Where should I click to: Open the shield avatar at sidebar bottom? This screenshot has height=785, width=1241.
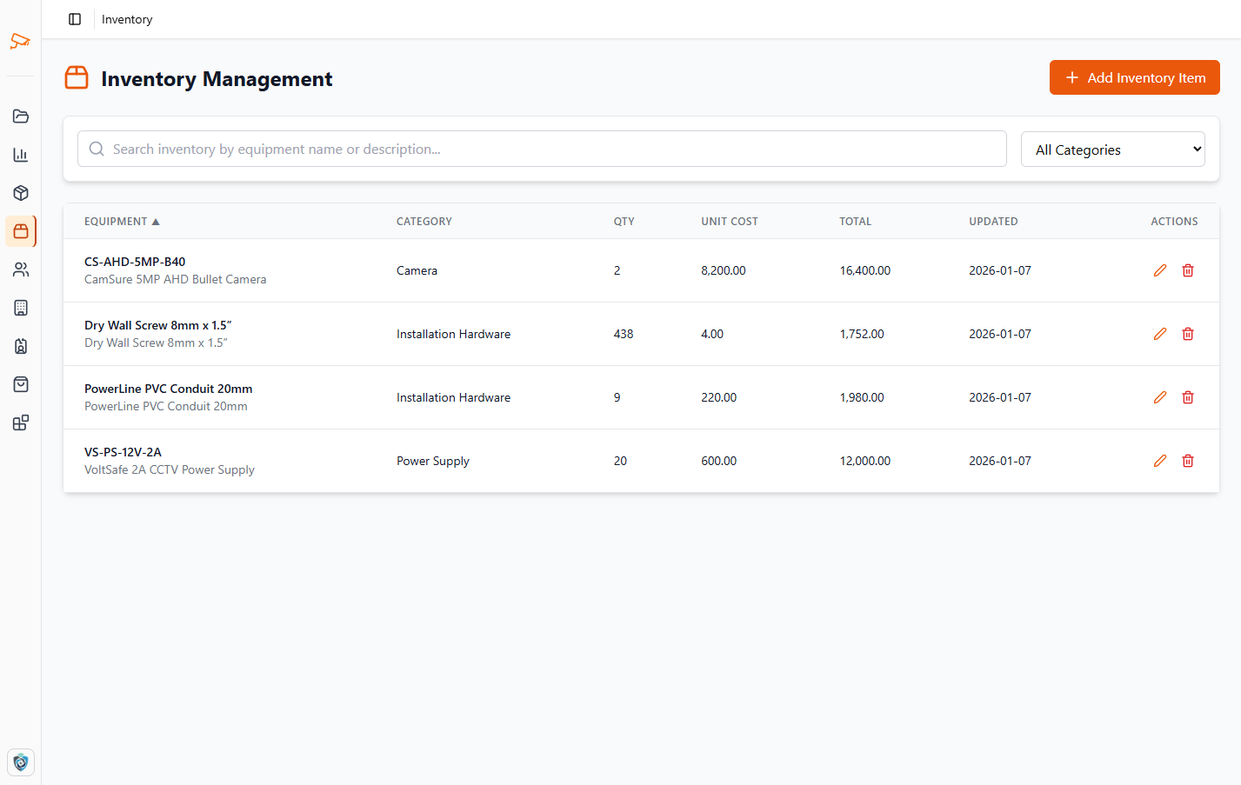pos(21,762)
